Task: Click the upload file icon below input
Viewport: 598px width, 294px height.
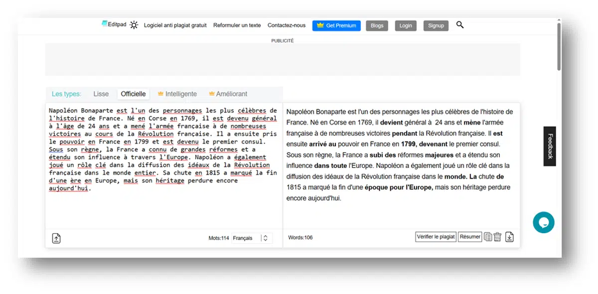Action: tap(56, 238)
